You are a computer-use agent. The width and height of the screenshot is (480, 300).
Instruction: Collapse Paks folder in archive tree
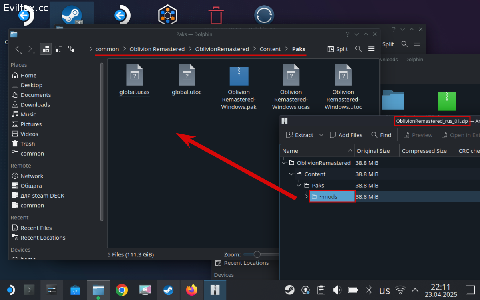click(299, 186)
